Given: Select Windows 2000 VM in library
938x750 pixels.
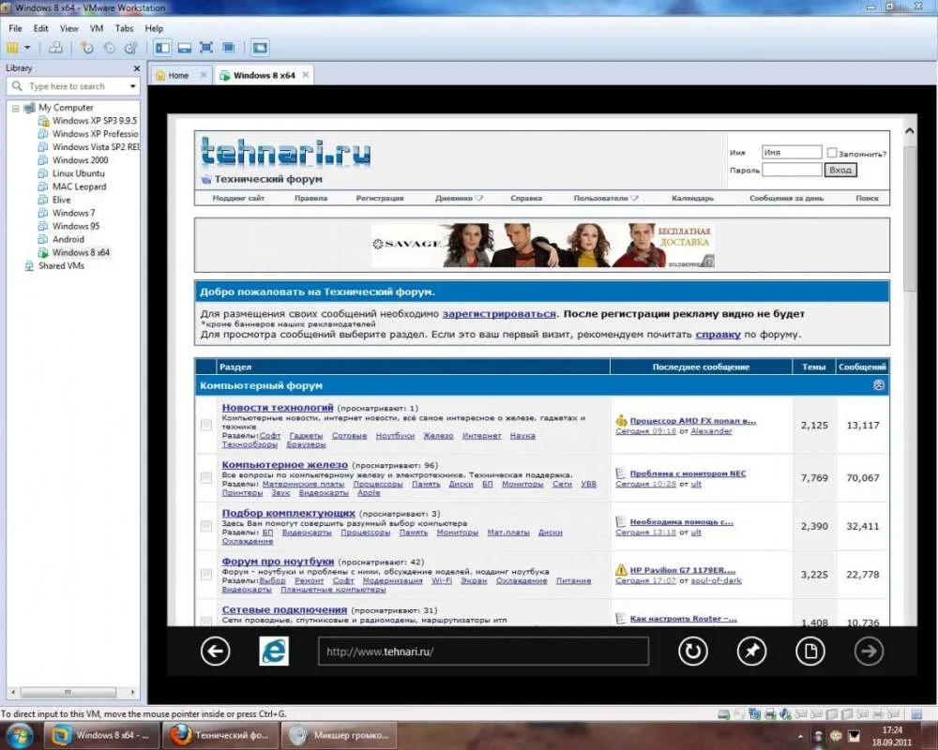Looking at the screenshot, I should pos(73,160).
